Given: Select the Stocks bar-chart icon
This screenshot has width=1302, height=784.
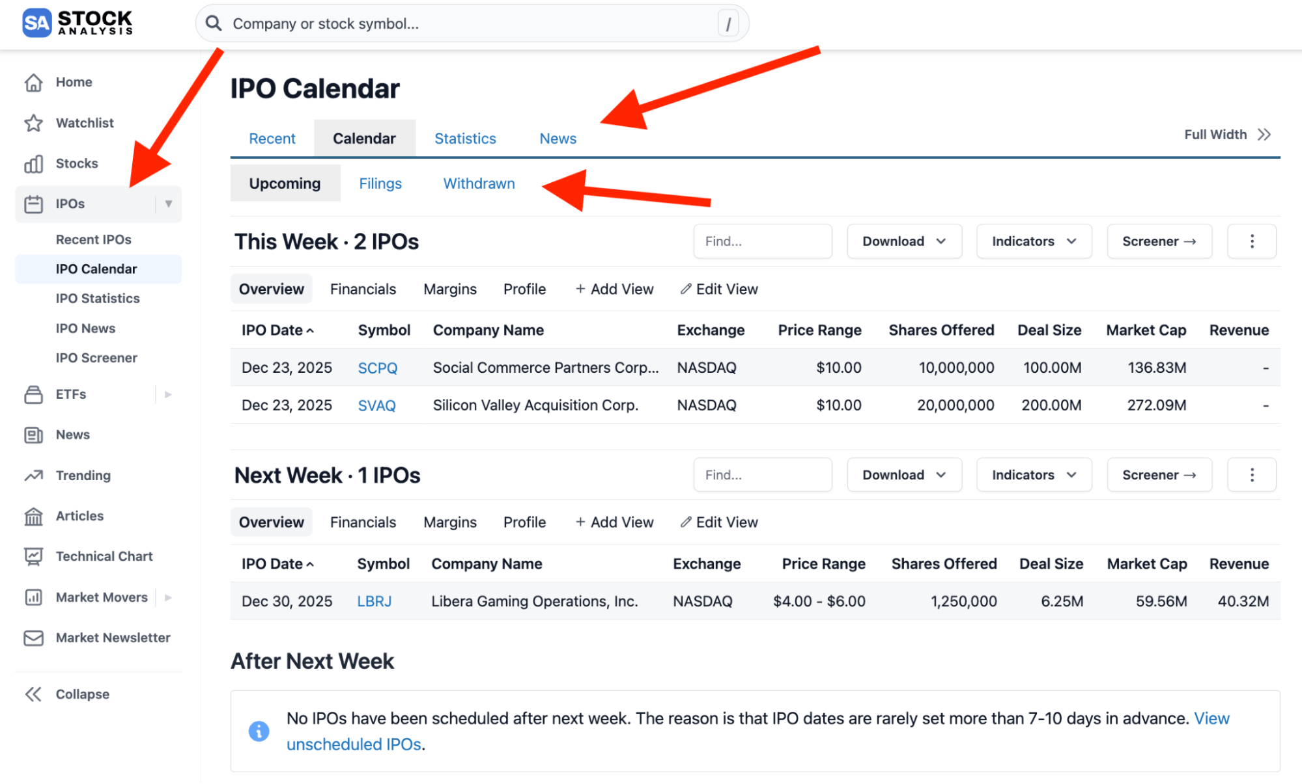Looking at the screenshot, I should click(x=33, y=163).
